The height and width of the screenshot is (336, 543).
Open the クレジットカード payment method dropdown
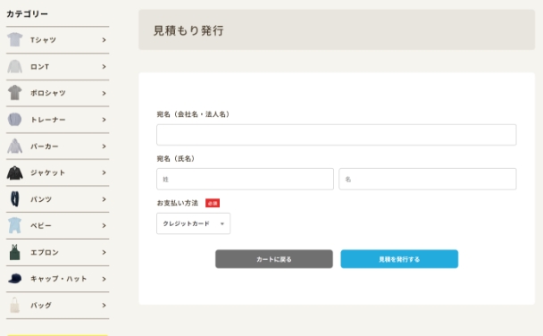[x=193, y=223]
